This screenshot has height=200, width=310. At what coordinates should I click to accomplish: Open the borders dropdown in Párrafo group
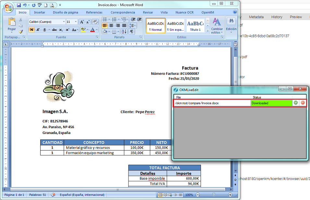click(118, 31)
